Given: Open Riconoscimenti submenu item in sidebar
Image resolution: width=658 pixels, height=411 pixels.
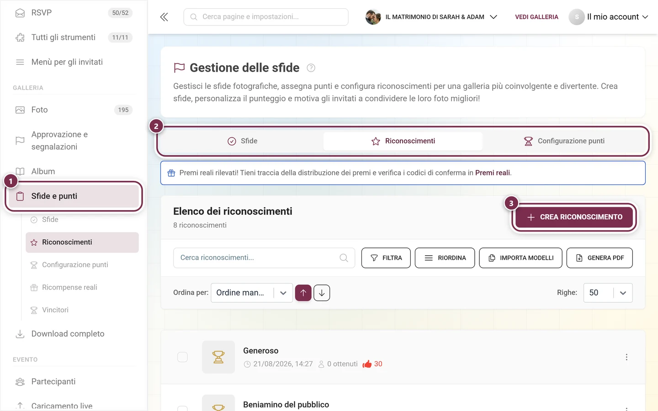Looking at the screenshot, I should click(x=82, y=242).
